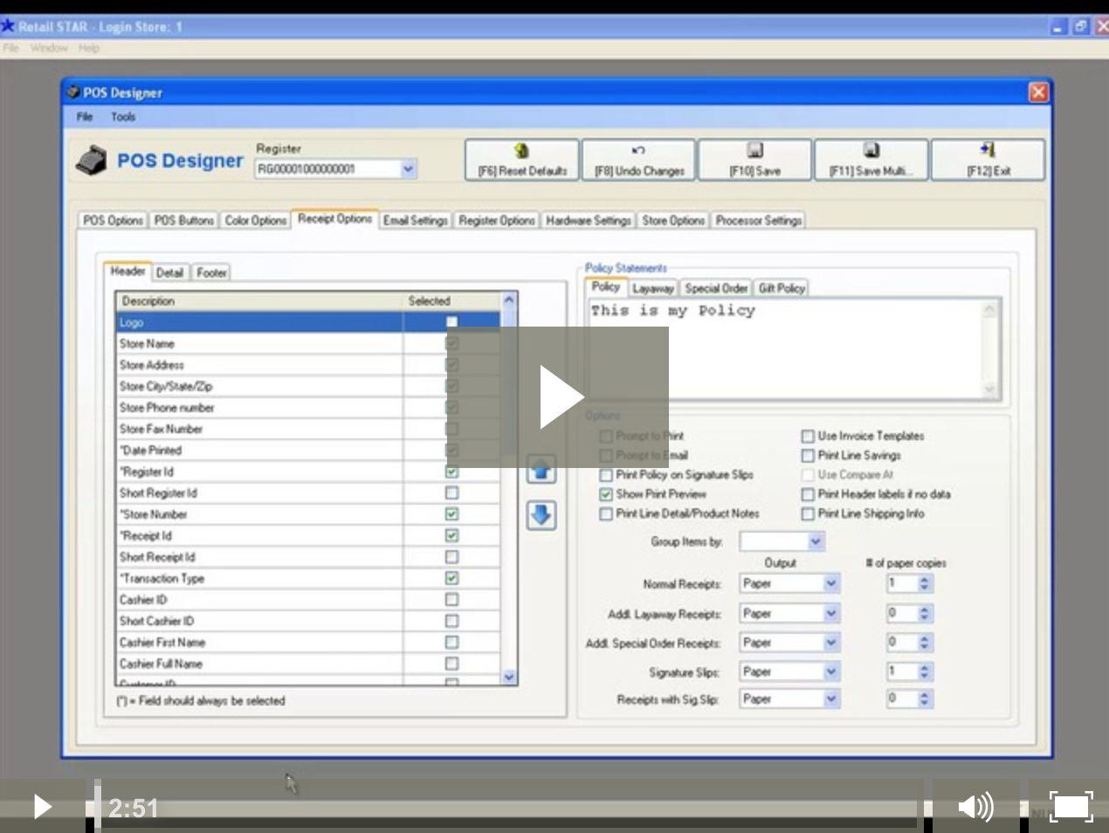Screen dimensions: 1109x833
Task: Uncheck the Receipt Id field checkbox
Action: tap(451, 535)
